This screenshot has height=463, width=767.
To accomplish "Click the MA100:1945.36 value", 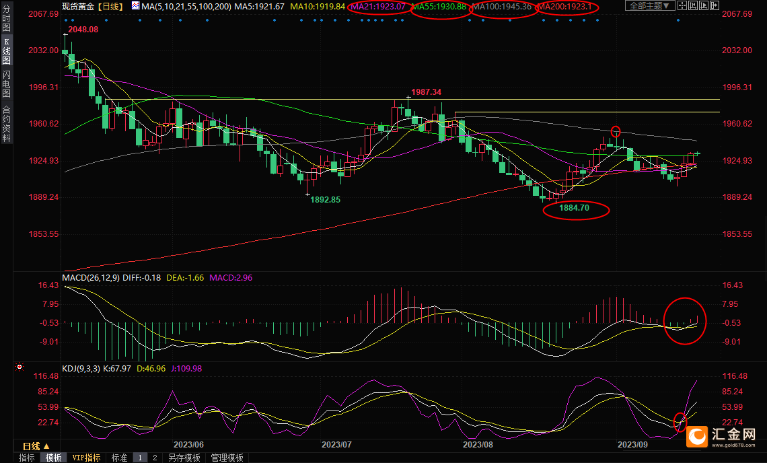I will [x=502, y=6].
